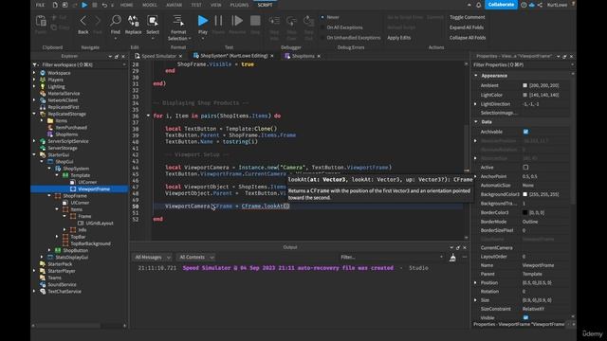Click the notification bell icon
The image size is (607, 341).
pos(478,5)
